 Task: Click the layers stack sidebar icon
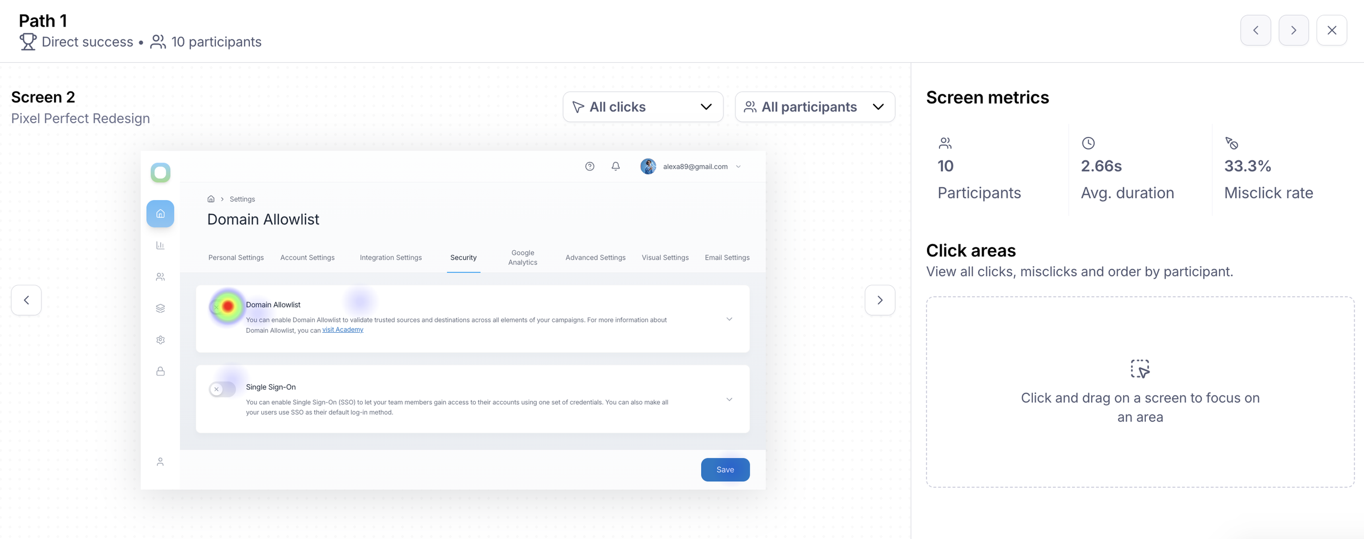[160, 308]
